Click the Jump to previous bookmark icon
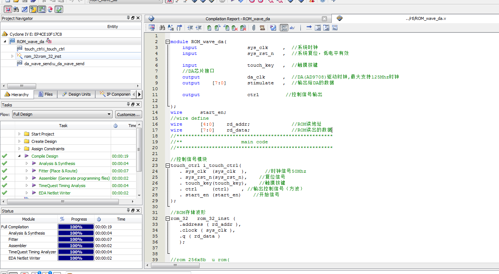This screenshot has width=499, height=274. pyautogui.click(x=226, y=28)
